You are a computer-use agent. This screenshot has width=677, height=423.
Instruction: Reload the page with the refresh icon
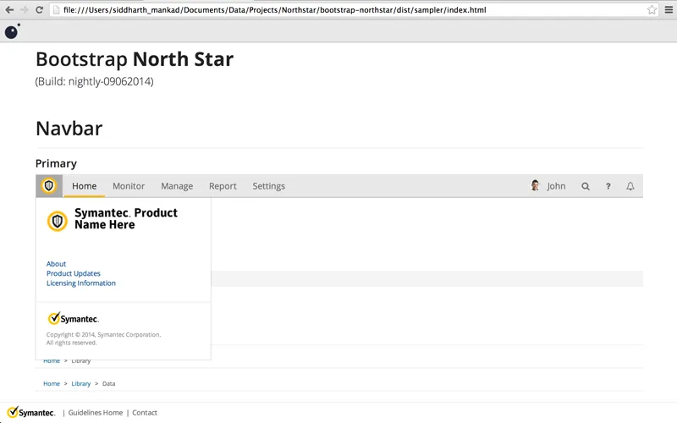(x=39, y=9)
